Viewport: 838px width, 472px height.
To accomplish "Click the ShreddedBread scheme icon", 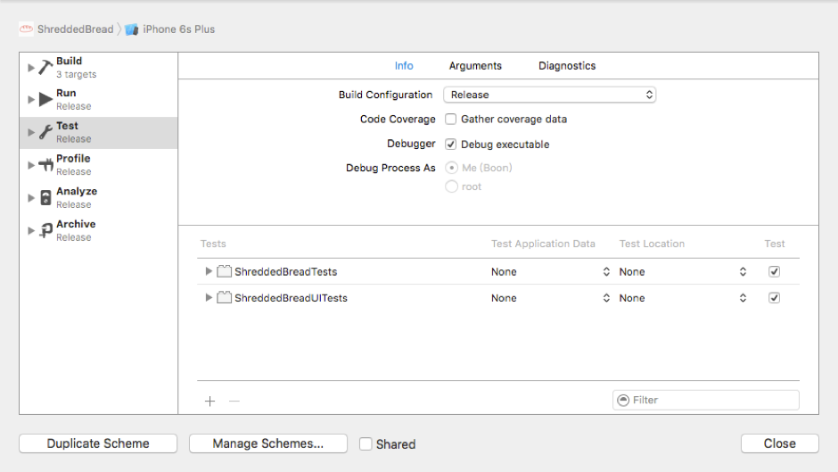I will (26, 29).
